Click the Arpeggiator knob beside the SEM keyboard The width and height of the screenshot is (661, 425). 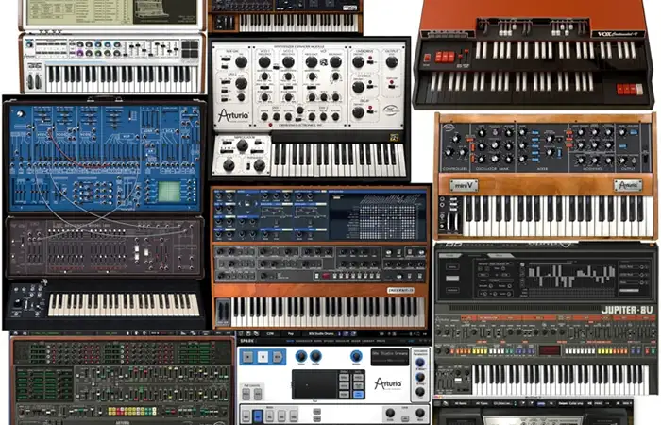point(243,145)
